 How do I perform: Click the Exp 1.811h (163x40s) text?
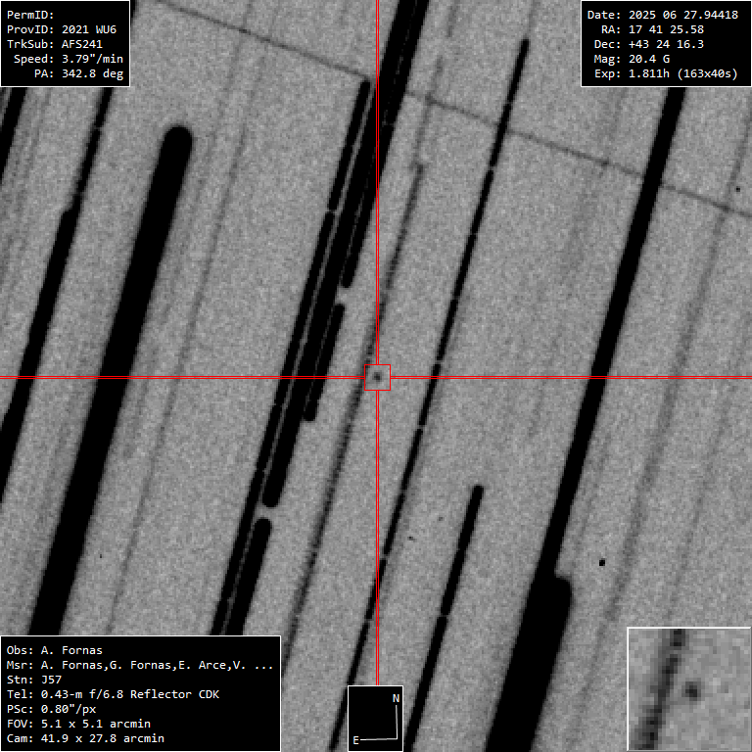666,73
